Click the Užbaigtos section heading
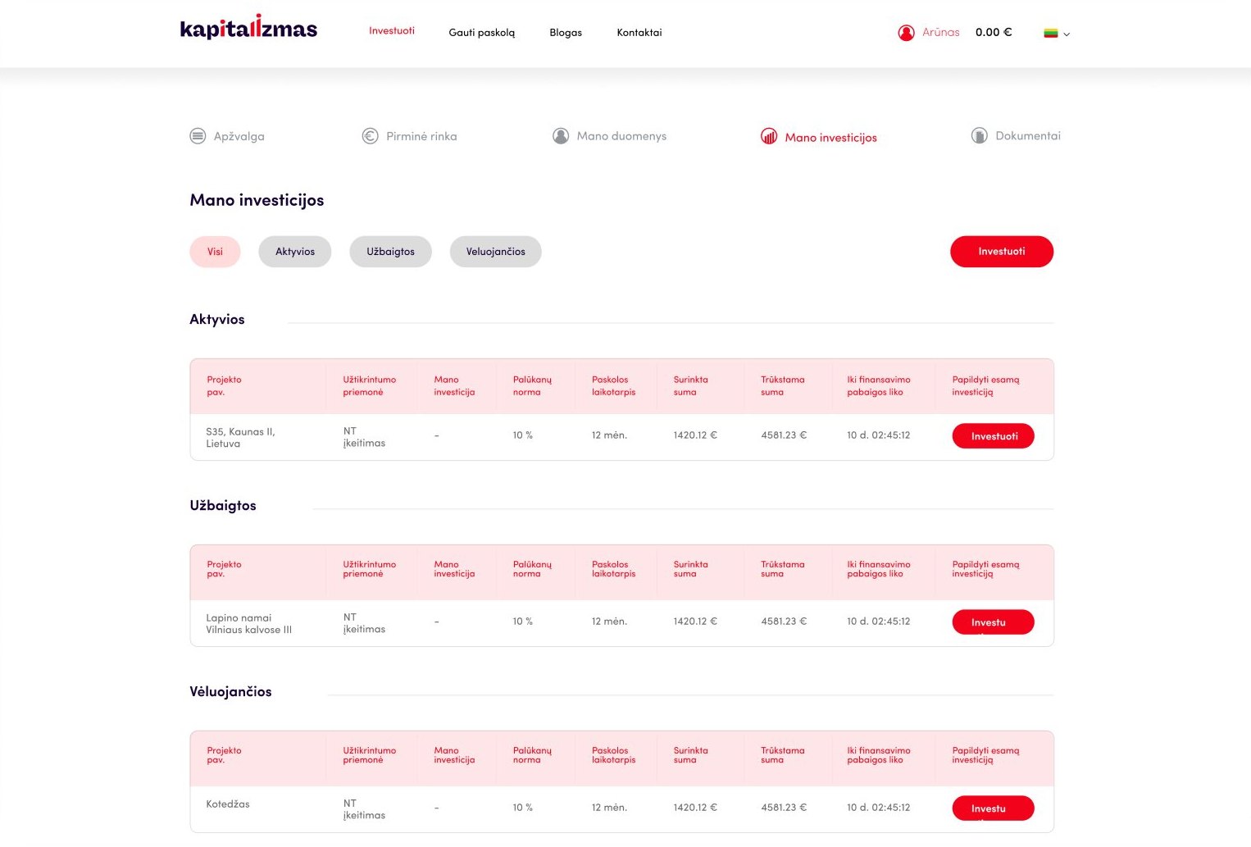The image size is (1251, 847). click(223, 506)
